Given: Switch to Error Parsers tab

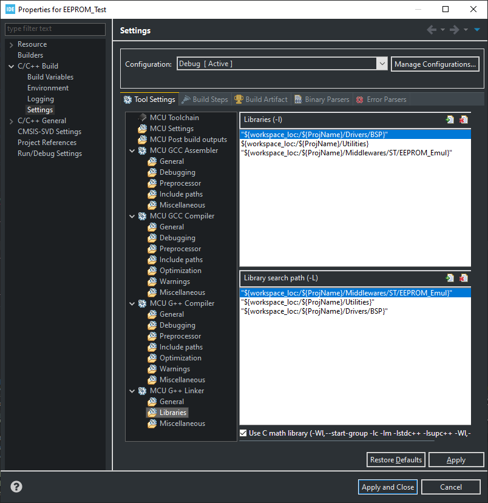Looking at the screenshot, I should [x=381, y=100].
